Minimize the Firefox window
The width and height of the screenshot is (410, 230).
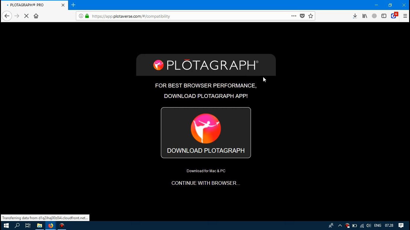pos(376,5)
